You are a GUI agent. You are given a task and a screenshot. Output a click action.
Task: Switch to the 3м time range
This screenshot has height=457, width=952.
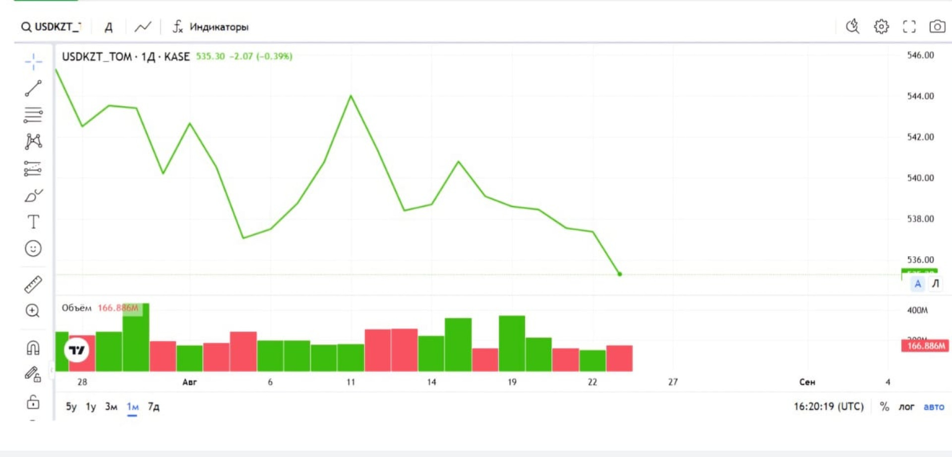(111, 407)
